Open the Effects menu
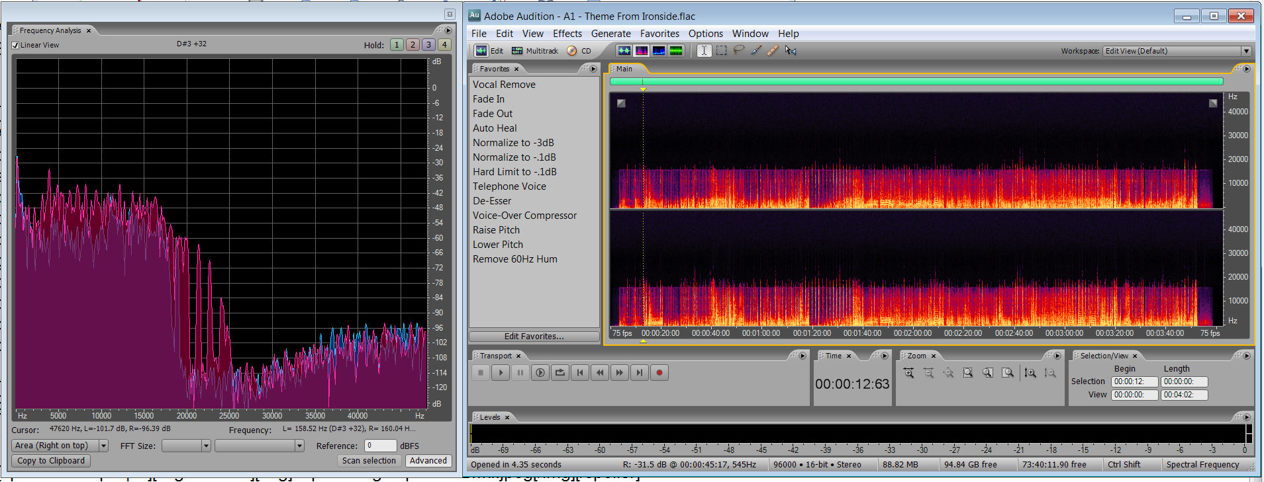This screenshot has height=482, width=1264. pos(567,34)
